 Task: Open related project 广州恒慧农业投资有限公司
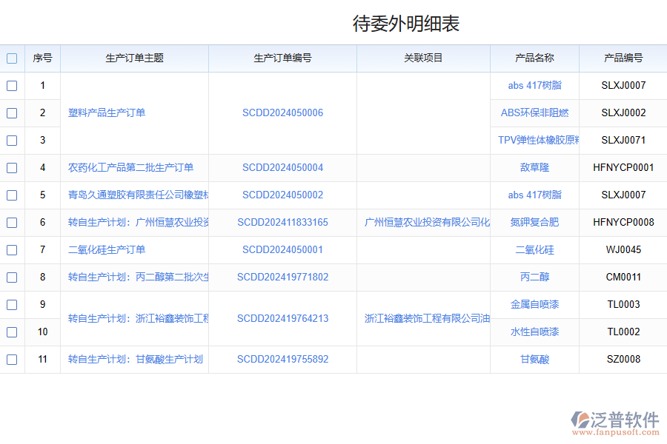[427, 223]
